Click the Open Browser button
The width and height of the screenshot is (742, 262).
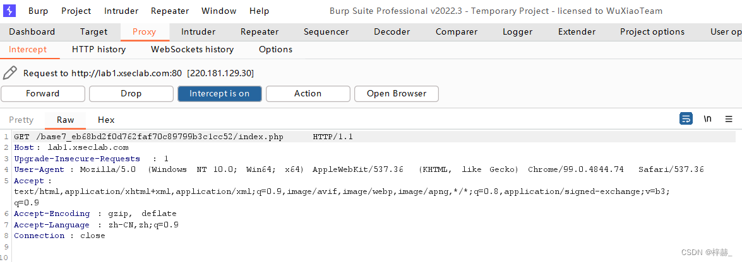[397, 93]
